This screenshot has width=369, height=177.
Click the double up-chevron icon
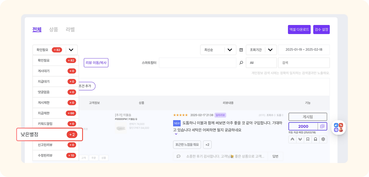click(x=292, y=139)
